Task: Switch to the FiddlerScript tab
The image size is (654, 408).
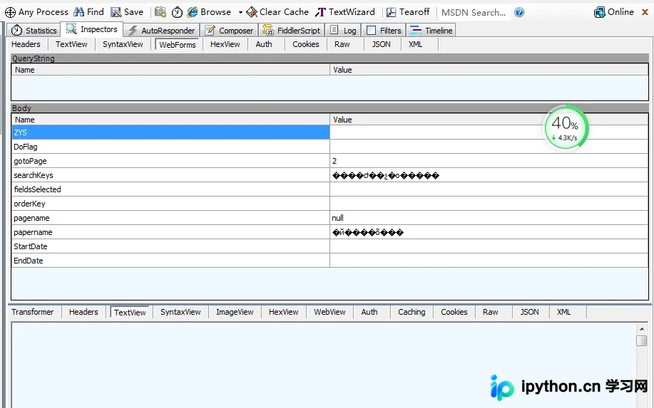Action: point(291,31)
